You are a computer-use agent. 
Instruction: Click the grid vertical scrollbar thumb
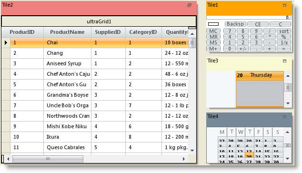click(192, 43)
